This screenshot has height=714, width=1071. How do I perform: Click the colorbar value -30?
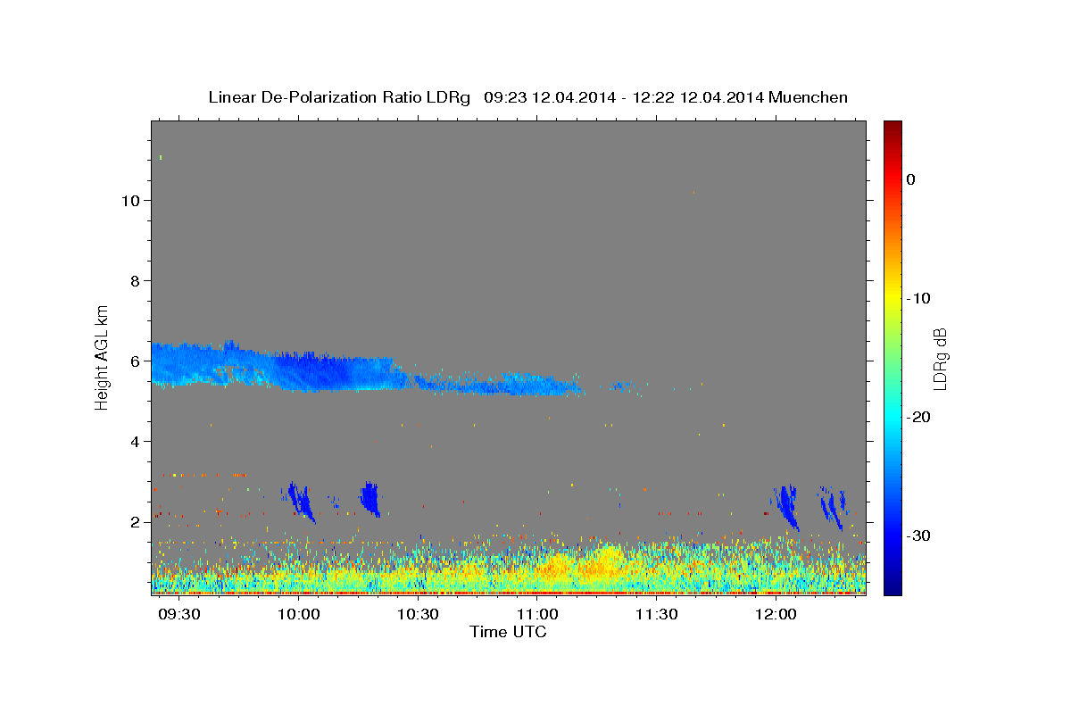pos(919,536)
